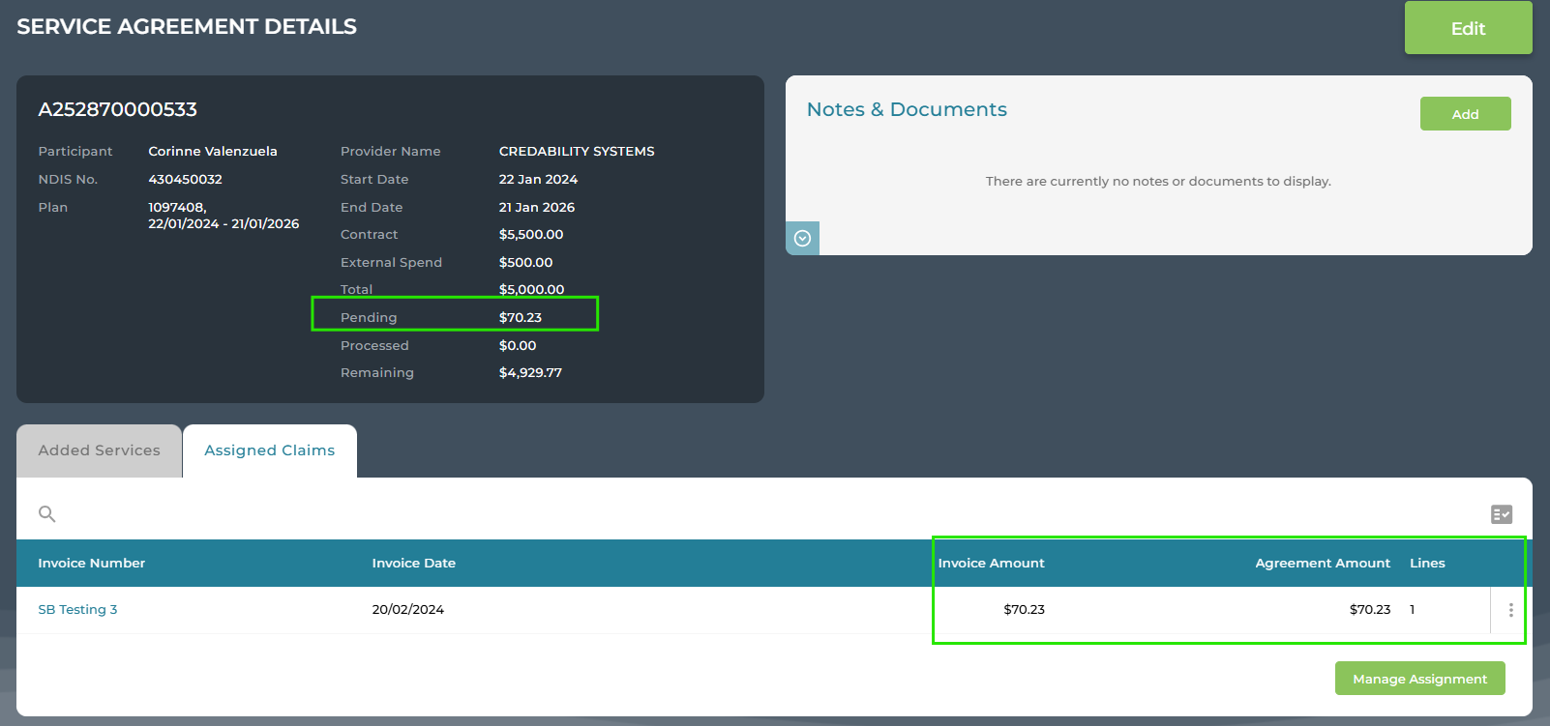Click the green Edit button
The height and width of the screenshot is (726, 1550).
click(1467, 28)
